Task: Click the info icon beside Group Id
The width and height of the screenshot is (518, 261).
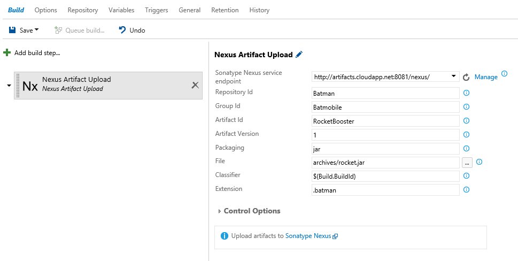Action: (466, 106)
